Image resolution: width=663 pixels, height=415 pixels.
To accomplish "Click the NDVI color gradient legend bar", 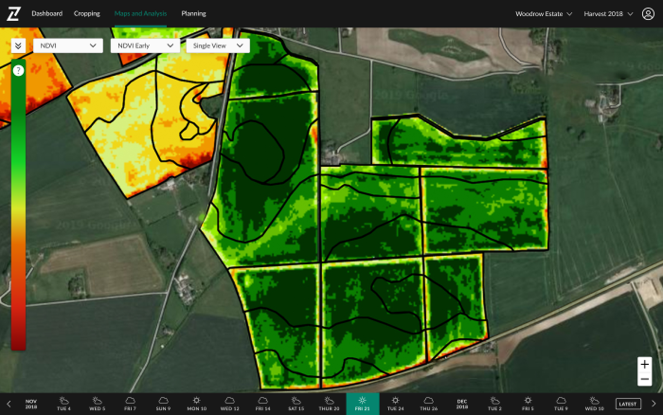I will [x=18, y=213].
